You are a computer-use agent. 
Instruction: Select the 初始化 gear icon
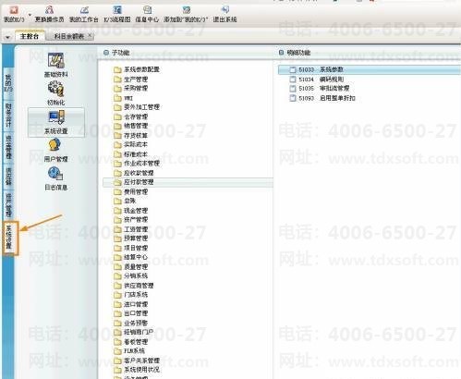pyautogui.click(x=55, y=92)
